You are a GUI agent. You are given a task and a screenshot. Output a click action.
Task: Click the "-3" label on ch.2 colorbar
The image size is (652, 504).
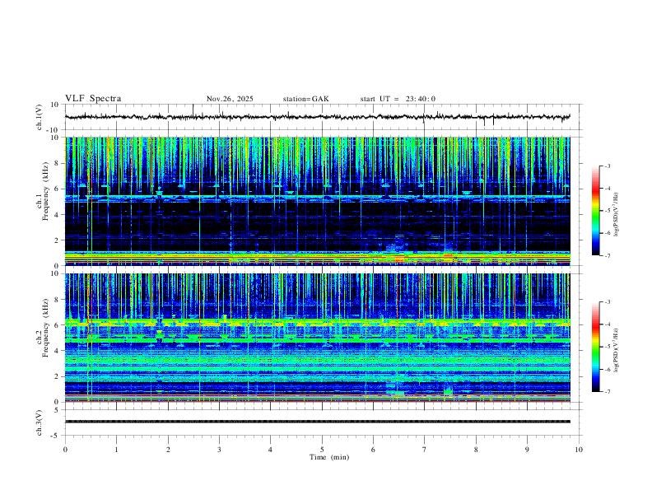coord(608,302)
